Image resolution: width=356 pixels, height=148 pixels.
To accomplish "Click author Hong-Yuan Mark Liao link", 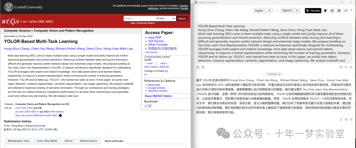I will coord(118,49).
